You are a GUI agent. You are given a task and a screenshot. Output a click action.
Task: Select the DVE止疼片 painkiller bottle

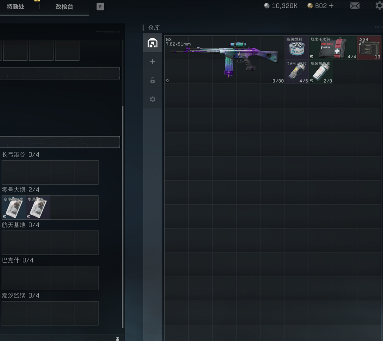pos(297,72)
